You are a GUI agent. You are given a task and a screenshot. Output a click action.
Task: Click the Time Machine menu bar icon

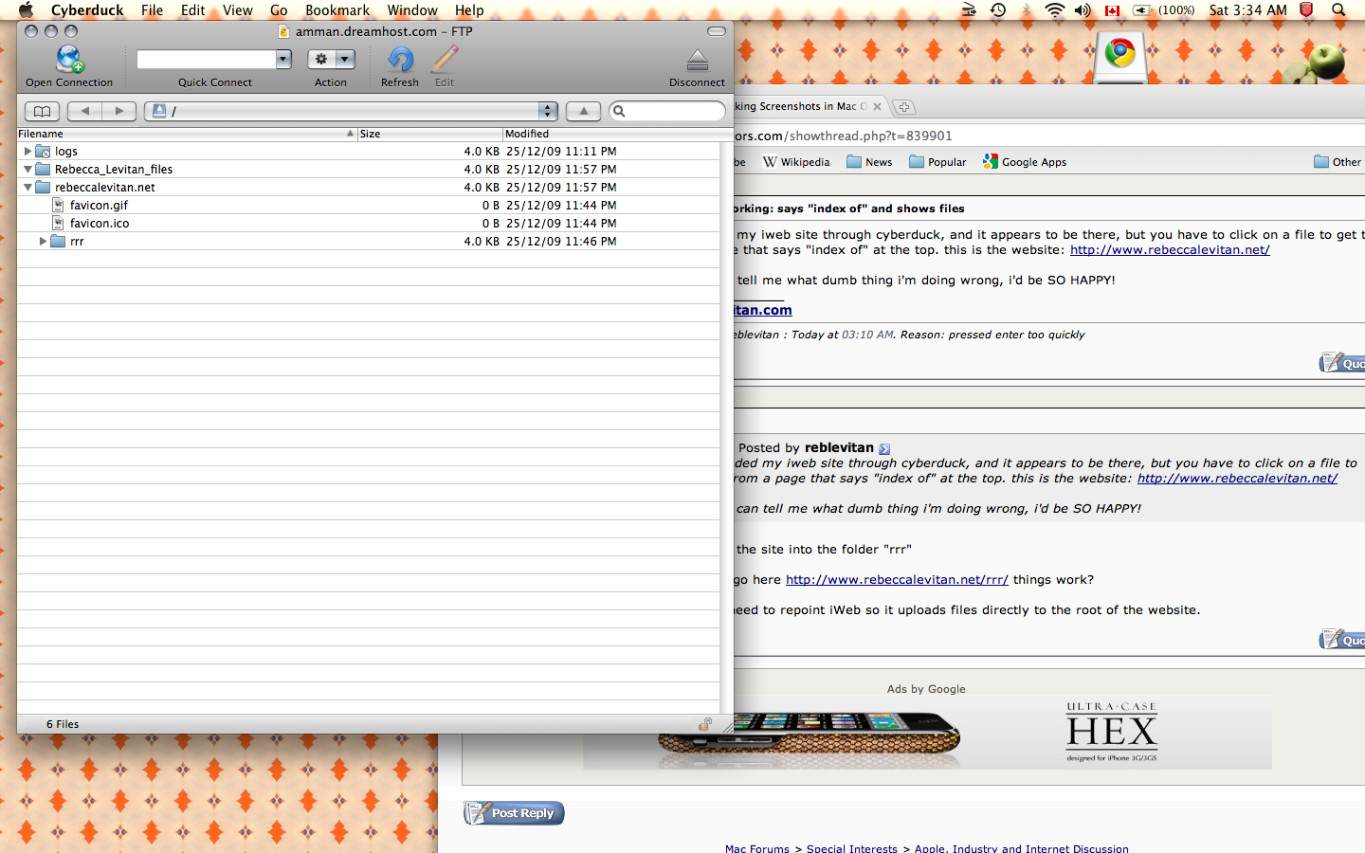click(x=998, y=10)
